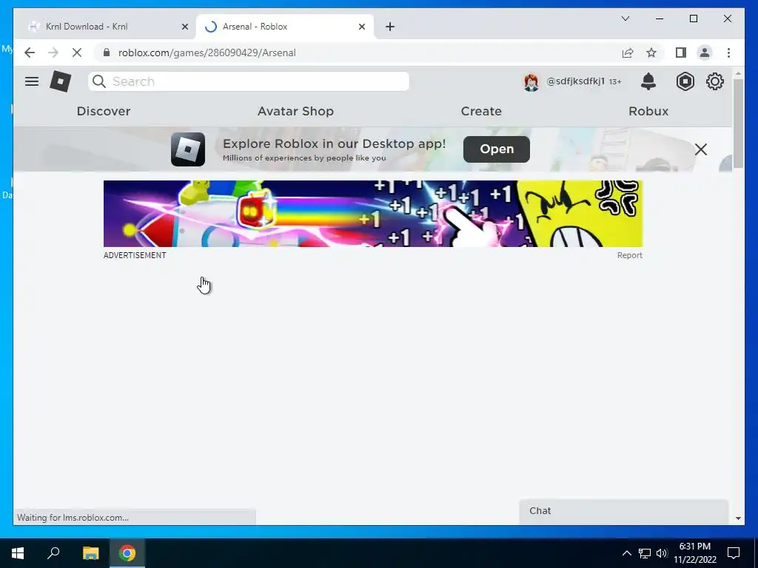Open Chrome three-dot menu

728,53
